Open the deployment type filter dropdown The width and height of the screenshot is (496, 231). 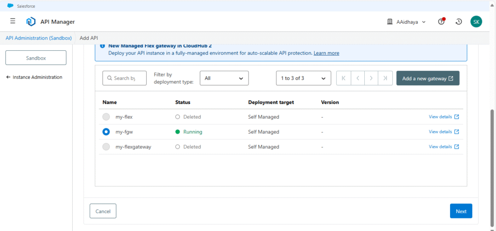(x=224, y=78)
